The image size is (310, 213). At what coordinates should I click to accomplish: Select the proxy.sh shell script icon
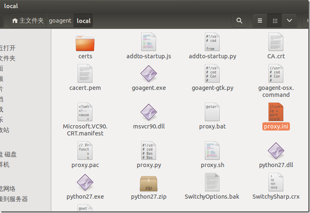(212, 150)
